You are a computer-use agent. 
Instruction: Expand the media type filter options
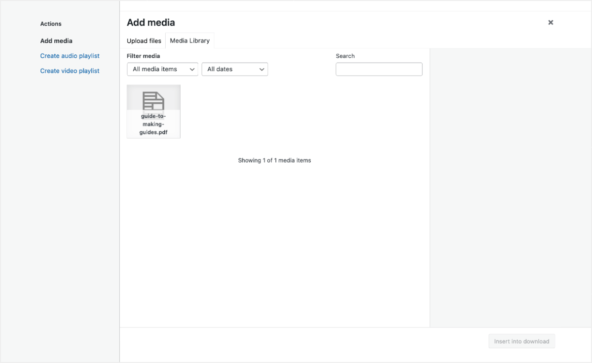point(162,69)
